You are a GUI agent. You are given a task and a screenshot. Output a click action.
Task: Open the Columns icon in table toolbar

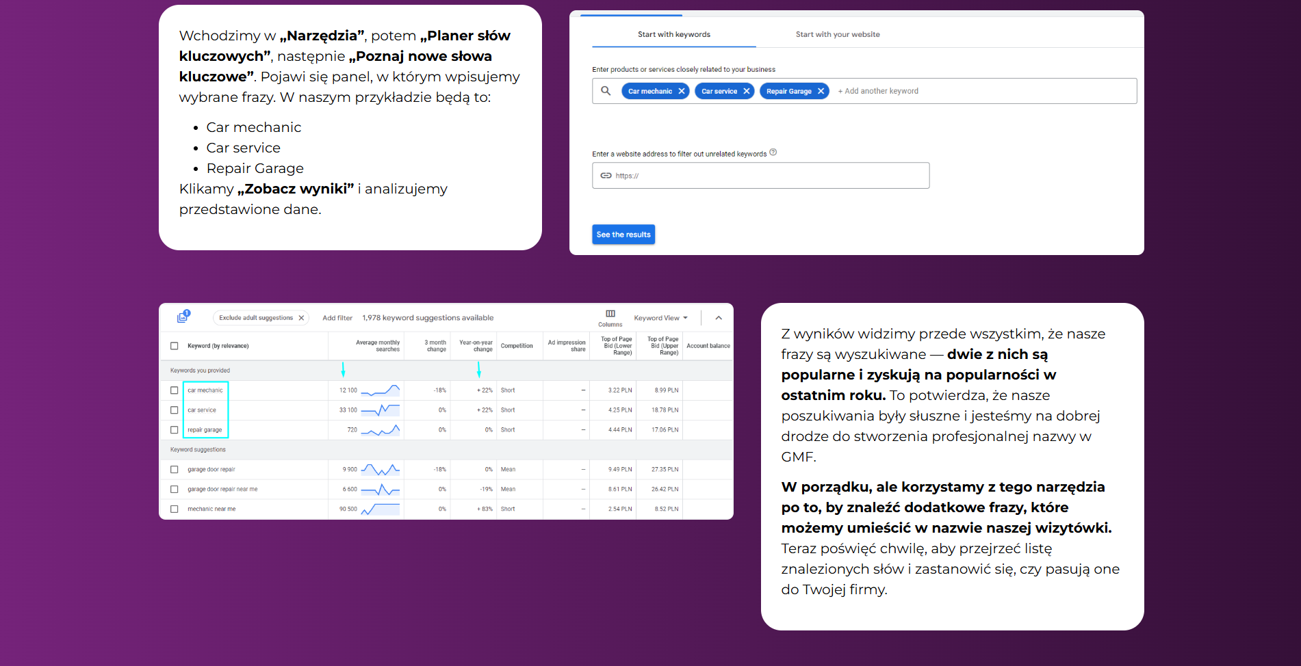(610, 315)
